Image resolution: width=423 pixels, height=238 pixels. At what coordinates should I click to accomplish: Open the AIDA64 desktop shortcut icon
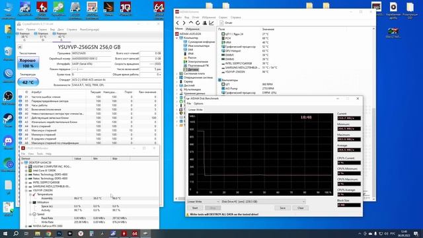(x=159, y=10)
